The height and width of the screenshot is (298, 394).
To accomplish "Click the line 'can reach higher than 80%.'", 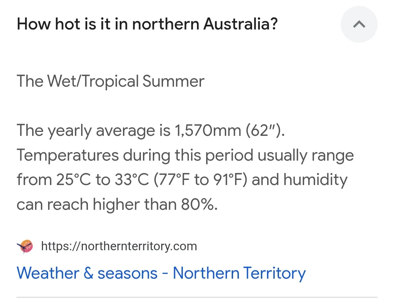I will [117, 204].
